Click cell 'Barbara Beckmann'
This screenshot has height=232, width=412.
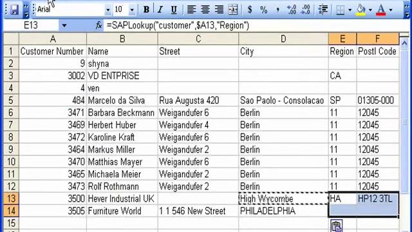(122, 113)
